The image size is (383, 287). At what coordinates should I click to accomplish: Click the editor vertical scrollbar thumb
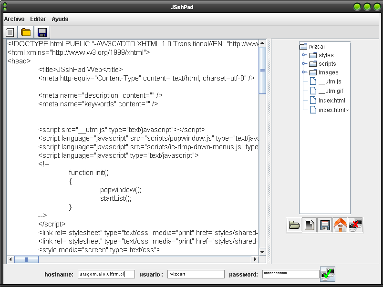point(262,70)
